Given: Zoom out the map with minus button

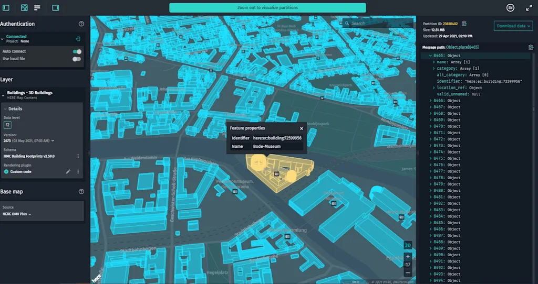Looking at the screenshot, I should click(x=408, y=272).
